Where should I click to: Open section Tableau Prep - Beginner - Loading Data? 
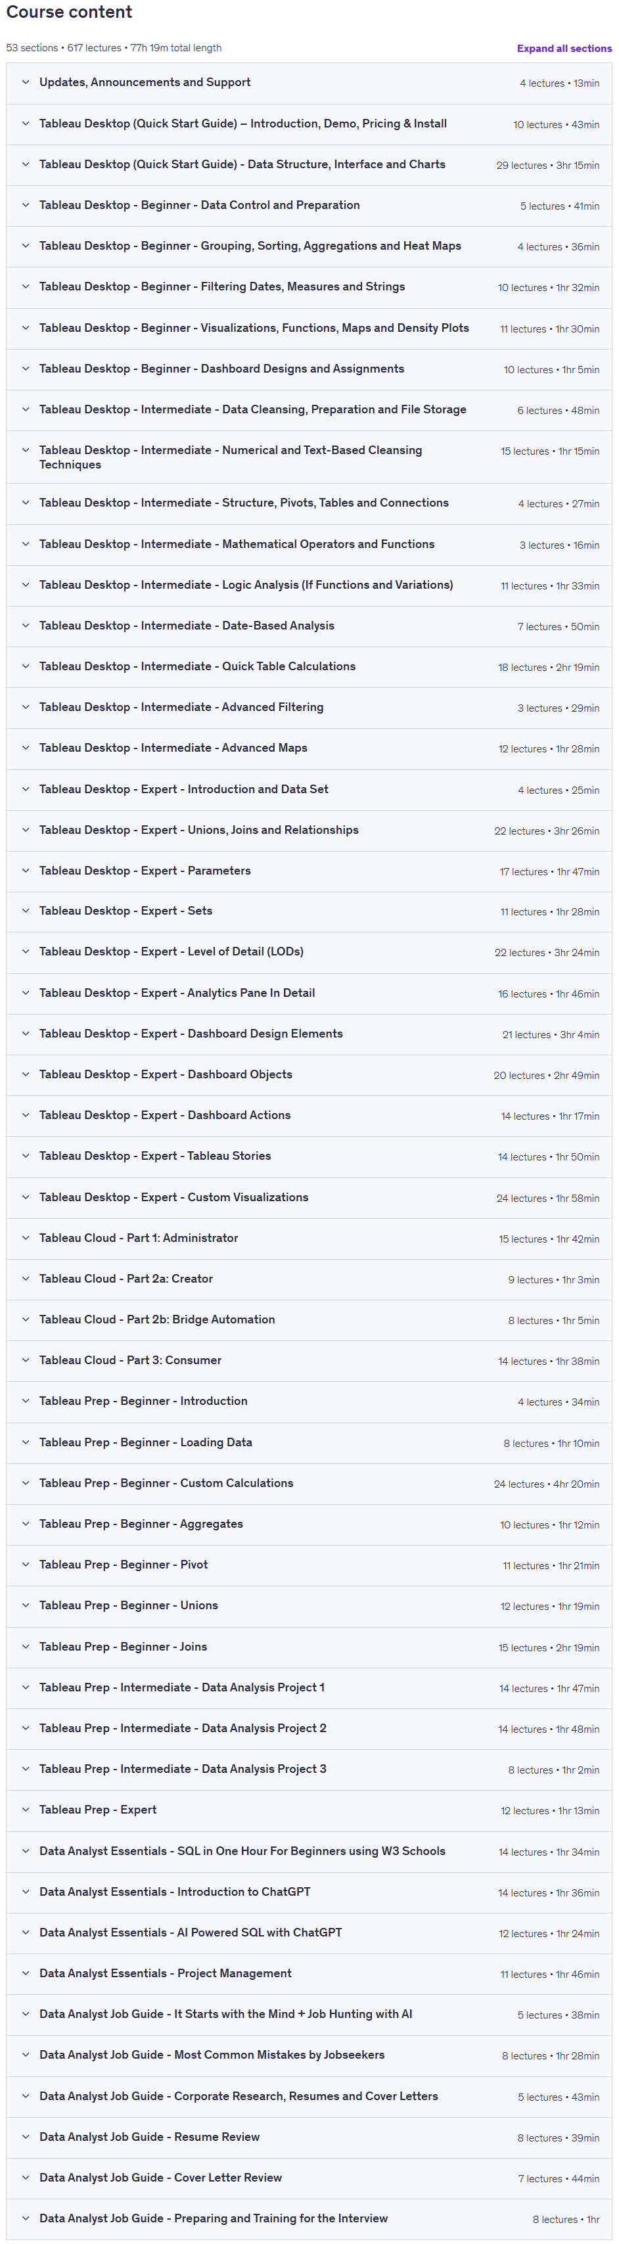coord(309,1442)
